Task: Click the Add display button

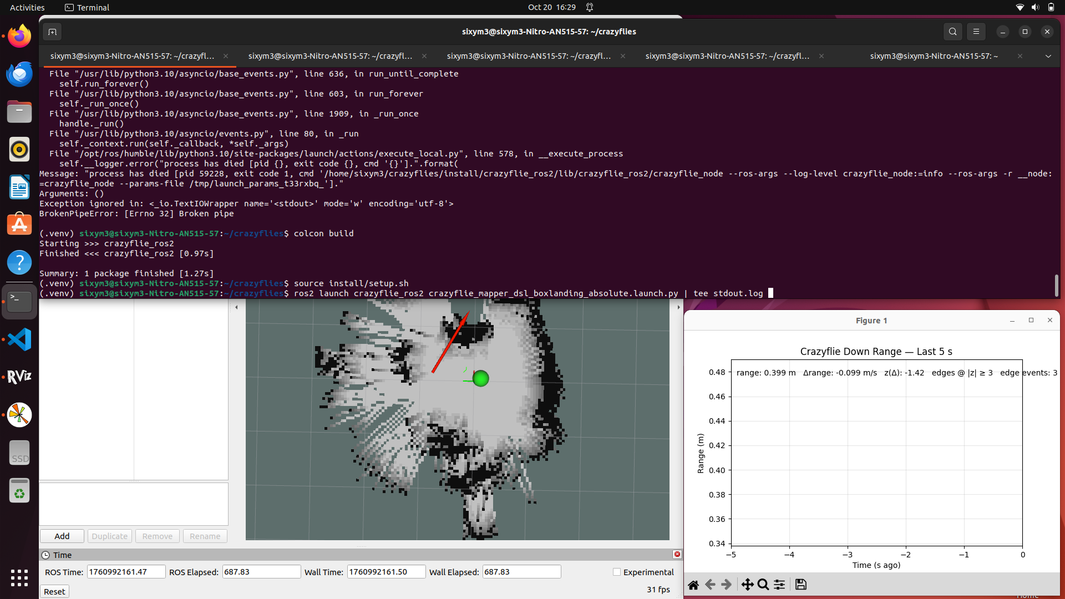Action: point(62,536)
